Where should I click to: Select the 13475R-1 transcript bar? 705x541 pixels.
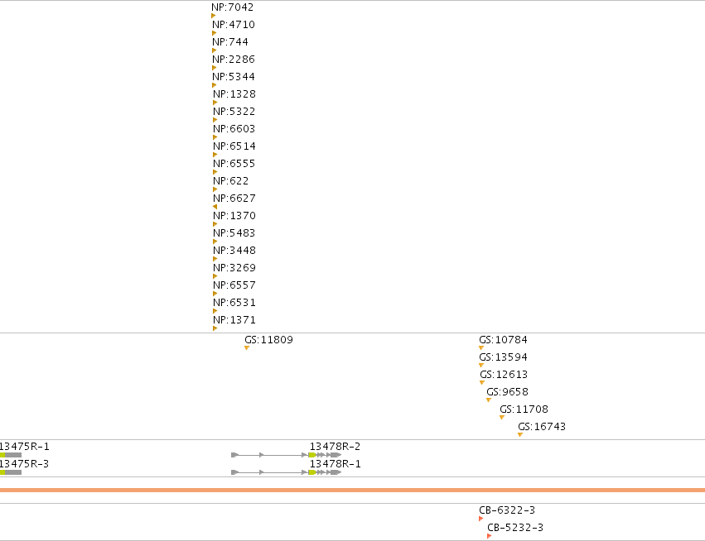(x=11, y=455)
